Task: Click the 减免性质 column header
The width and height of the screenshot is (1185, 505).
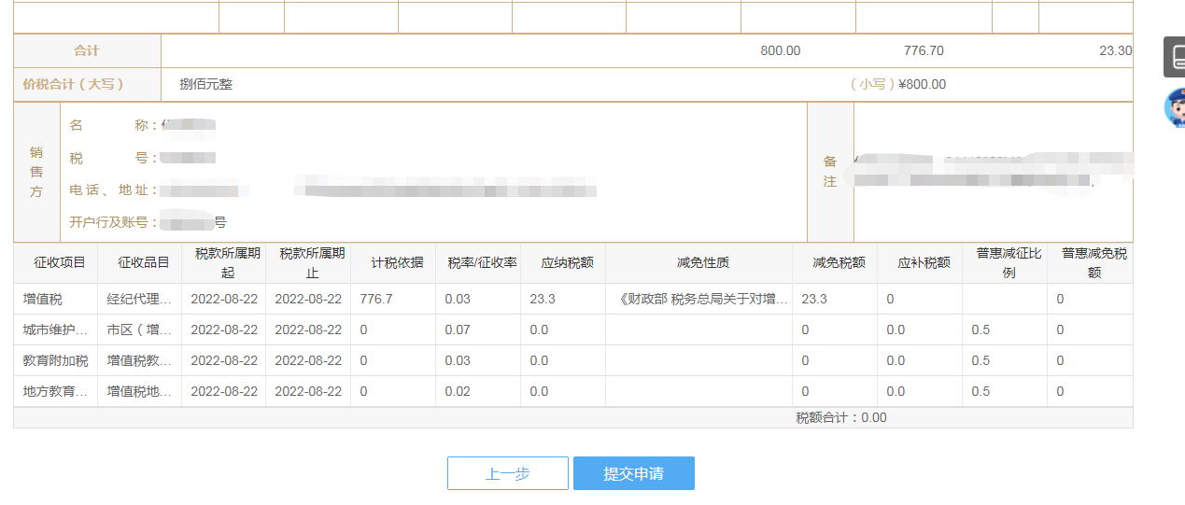Action: tap(698, 263)
